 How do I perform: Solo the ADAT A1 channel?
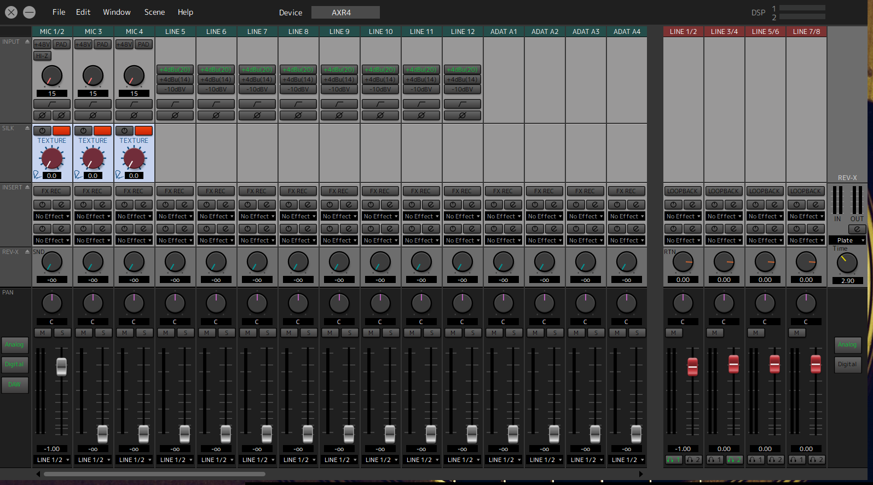(514, 333)
